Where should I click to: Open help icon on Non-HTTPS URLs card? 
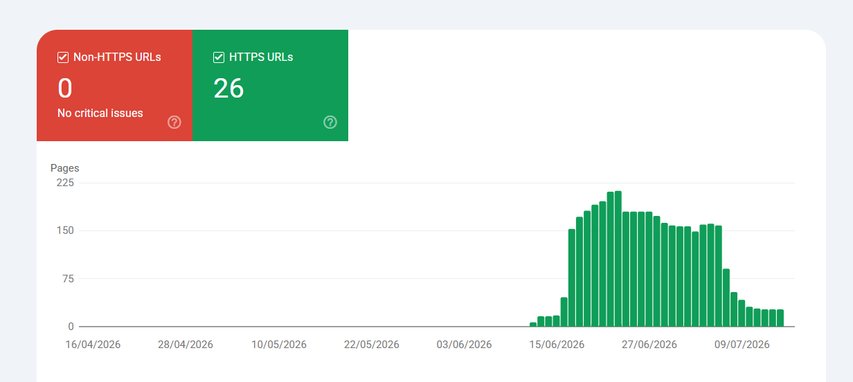[174, 122]
